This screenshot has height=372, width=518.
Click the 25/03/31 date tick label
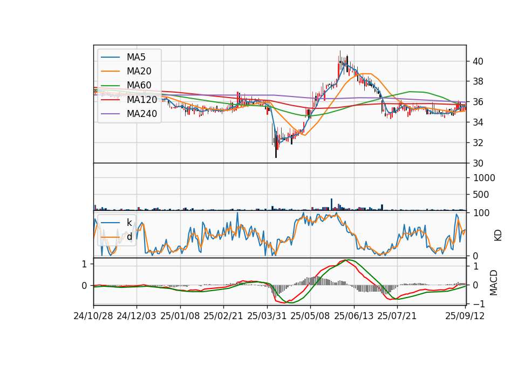(x=267, y=316)
